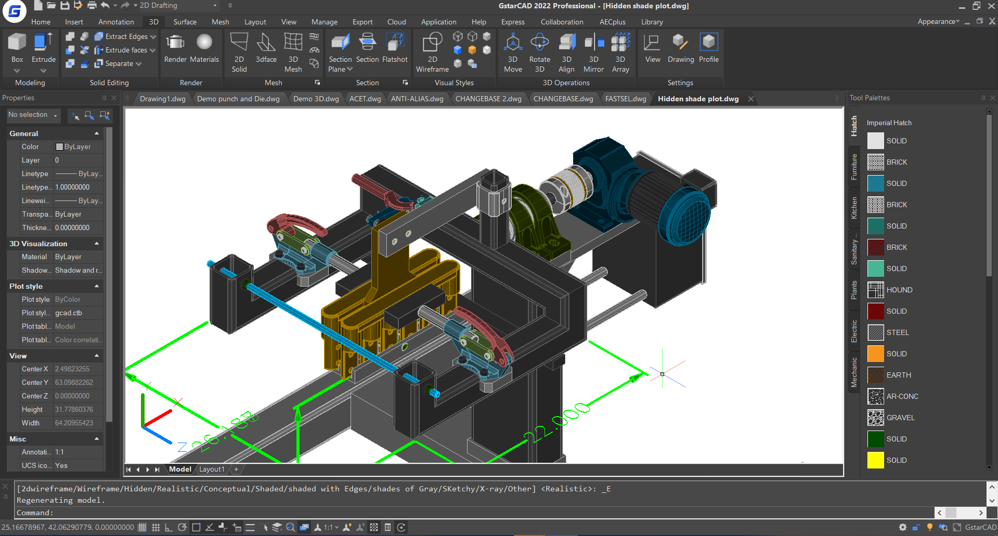This screenshot has width=998, height=536.
Task: Switch to the Mesh ribbon tab
Action: [220, 22]
